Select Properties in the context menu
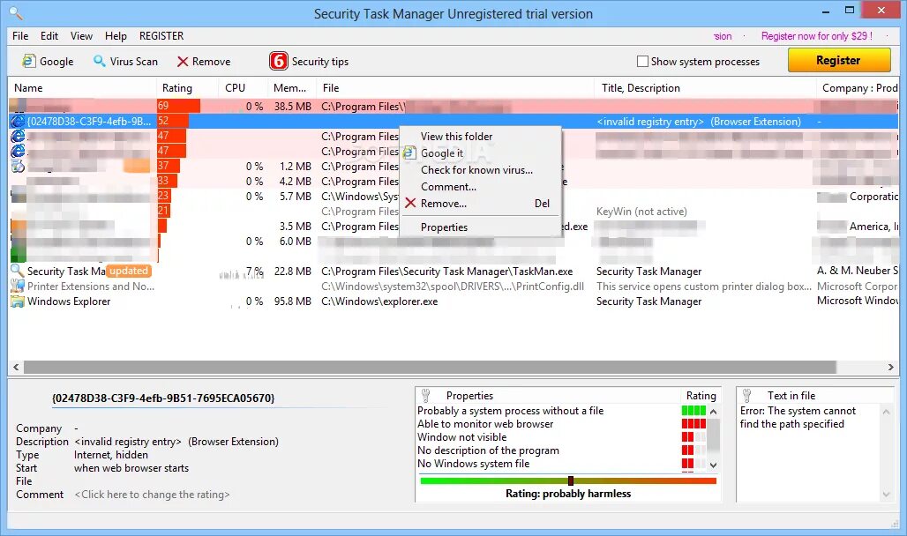This screenshot has height=536, width=907. 444,227
